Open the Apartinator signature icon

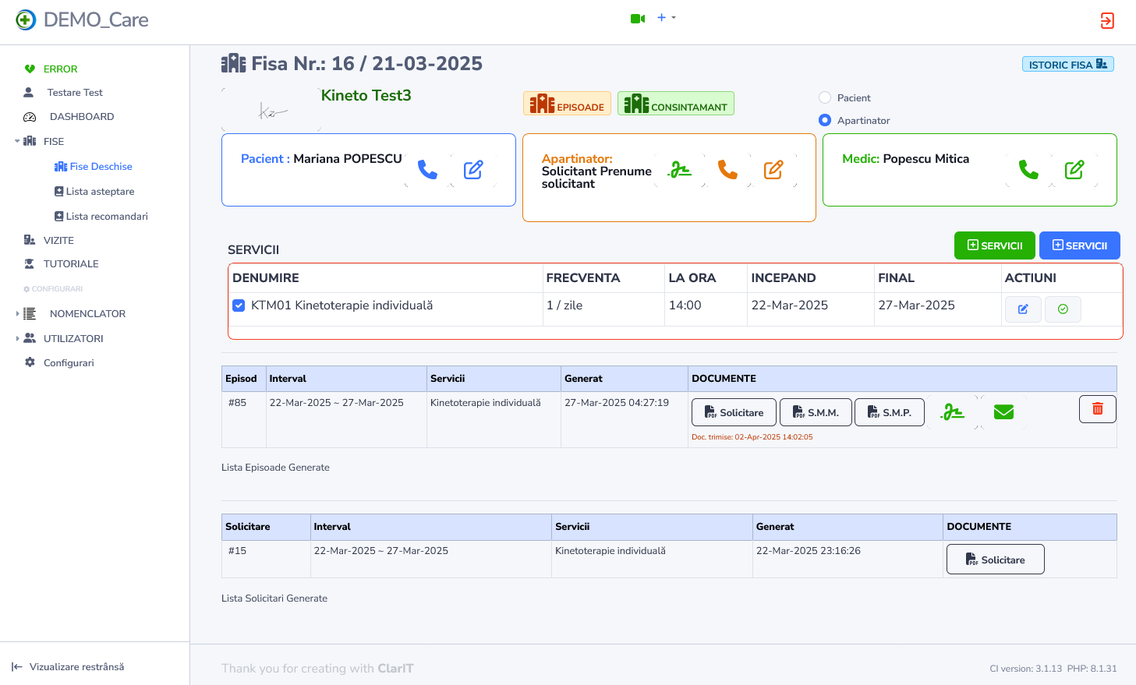681,170
